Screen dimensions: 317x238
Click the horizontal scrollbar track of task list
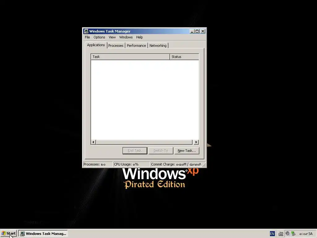[x=145, y=142]
